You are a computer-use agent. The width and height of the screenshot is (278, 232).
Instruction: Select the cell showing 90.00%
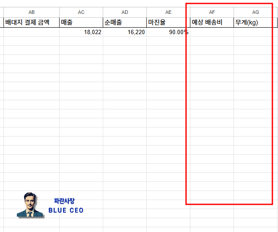point(168,32)
